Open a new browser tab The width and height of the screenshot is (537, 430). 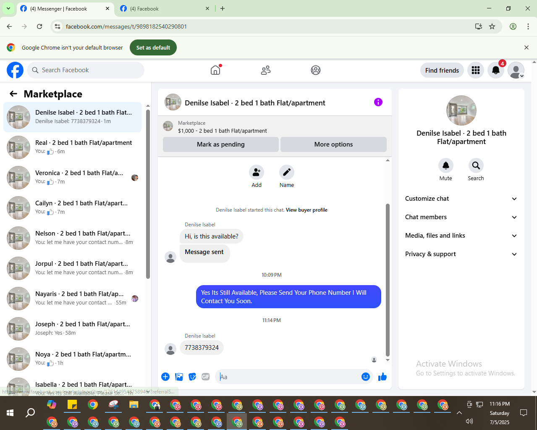(x=223, y=8)
